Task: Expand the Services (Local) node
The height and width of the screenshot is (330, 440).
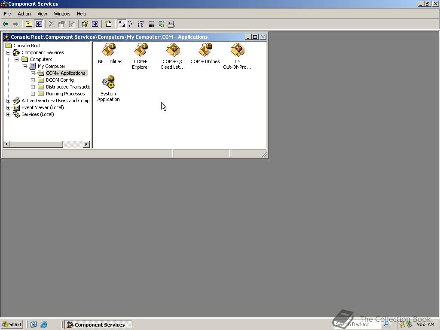Action: [9, 114]
